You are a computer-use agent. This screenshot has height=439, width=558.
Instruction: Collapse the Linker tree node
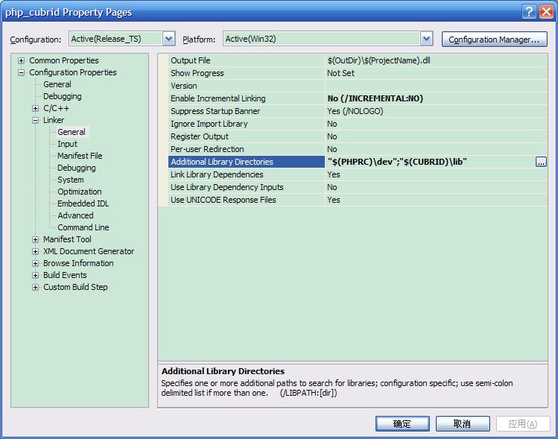tap(36, 121)
